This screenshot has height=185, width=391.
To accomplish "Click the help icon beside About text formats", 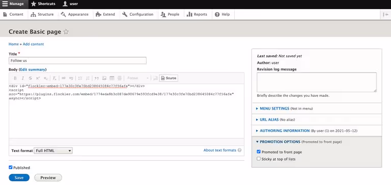I will [240, 150].
